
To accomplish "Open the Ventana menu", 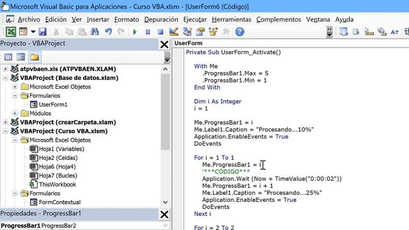I will coord(318,20).
